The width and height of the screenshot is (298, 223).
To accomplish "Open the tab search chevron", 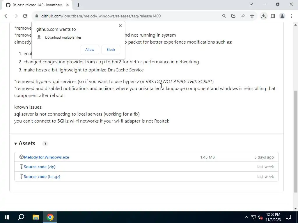I will coord(251,4).
